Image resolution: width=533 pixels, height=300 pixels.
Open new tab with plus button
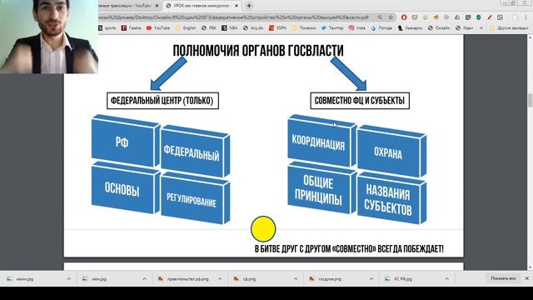pos(249,6)
